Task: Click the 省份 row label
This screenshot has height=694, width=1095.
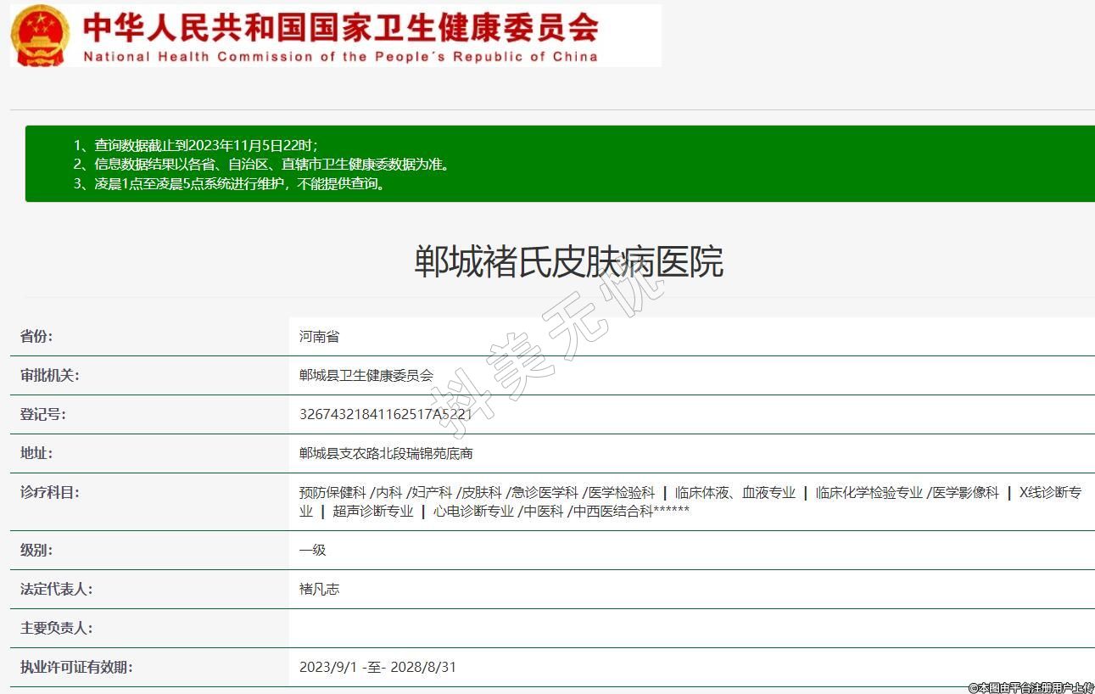Action: [36, 336]
